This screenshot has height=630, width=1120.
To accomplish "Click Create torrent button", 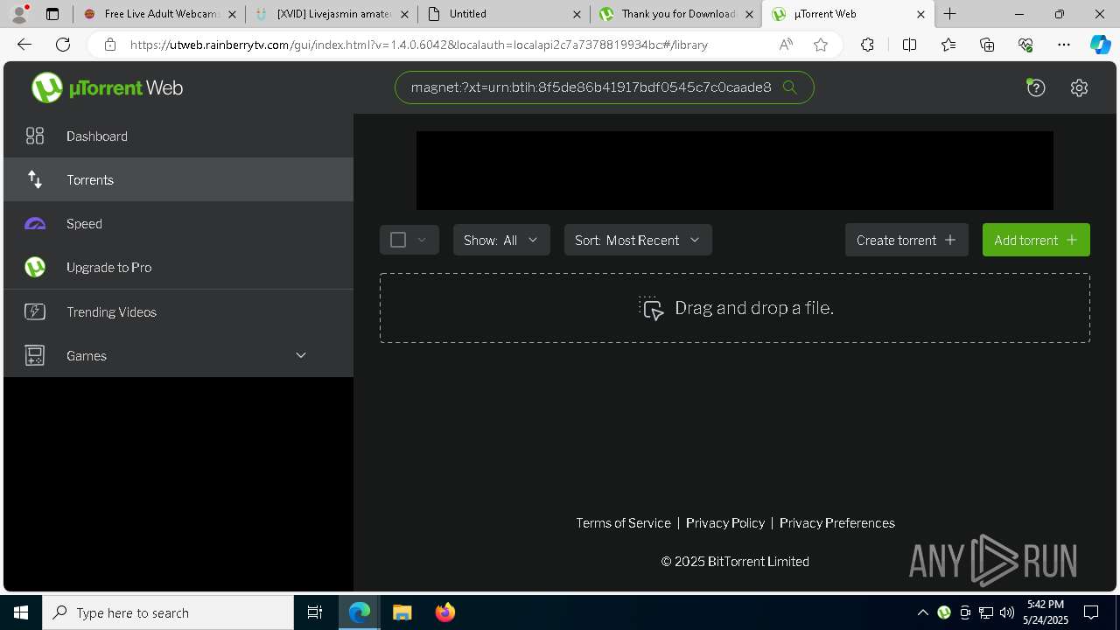I will (x=906, y=240).
